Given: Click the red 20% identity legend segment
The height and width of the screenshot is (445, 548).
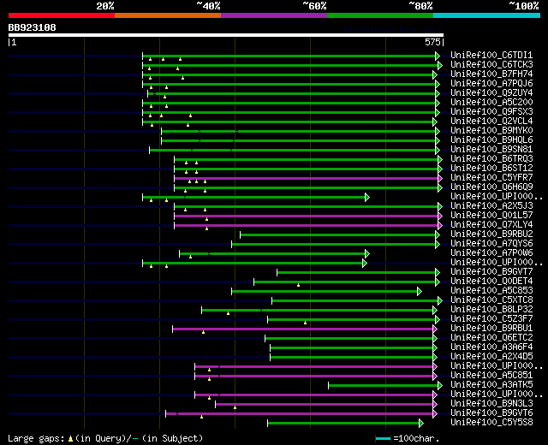Looking at the screenshot, I should pyautogui.click(x=62, y=15).
